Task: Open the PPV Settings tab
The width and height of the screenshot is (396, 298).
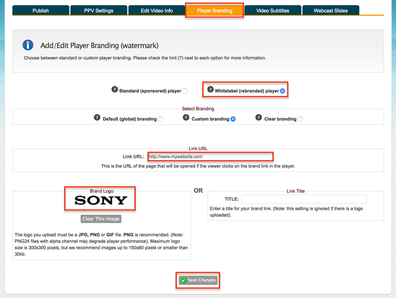Action: [99, 11]
